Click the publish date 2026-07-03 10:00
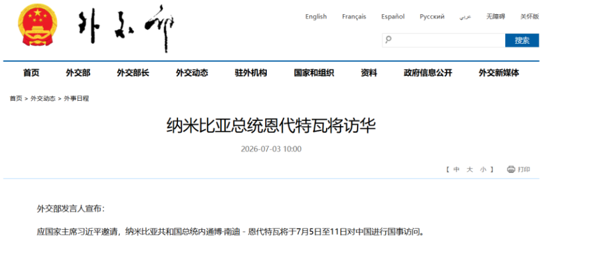Viewport: 593px width, 260px height. click(x=271, y=149)
